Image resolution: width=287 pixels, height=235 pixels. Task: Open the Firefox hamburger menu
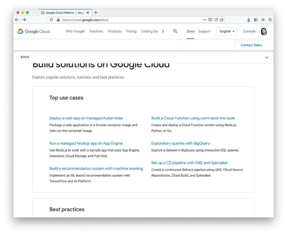coord(270,20)
